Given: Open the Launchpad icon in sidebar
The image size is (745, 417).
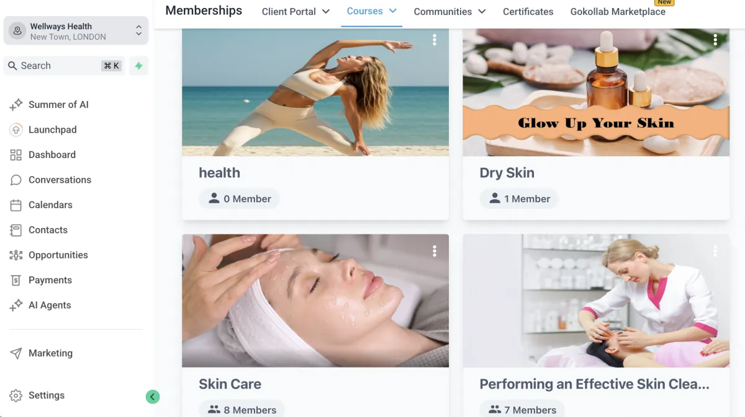Looking at the screenshot, I should click(16, 129).
